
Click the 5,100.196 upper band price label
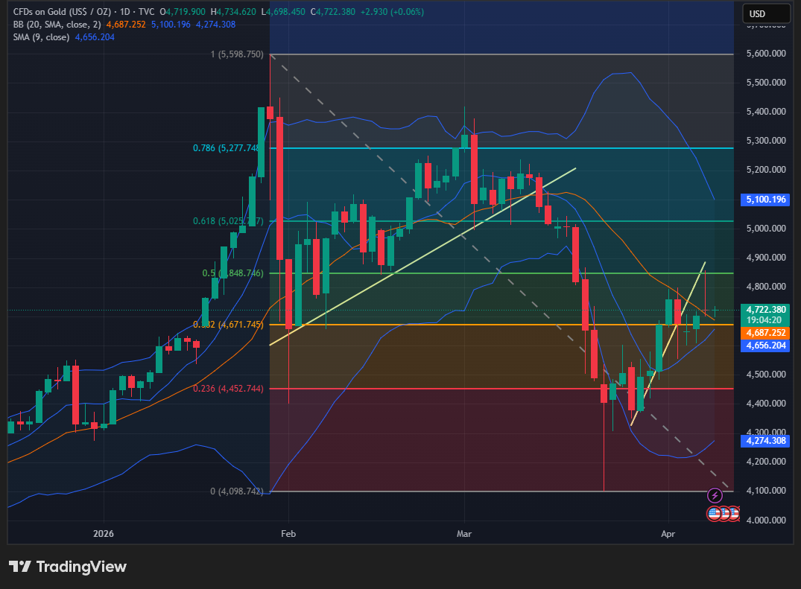(767, 200)
